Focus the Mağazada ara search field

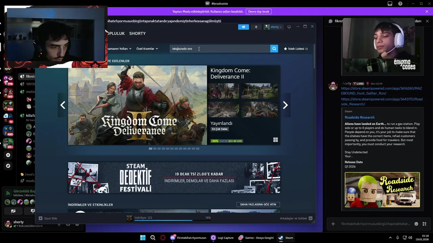tap(220, 49)
